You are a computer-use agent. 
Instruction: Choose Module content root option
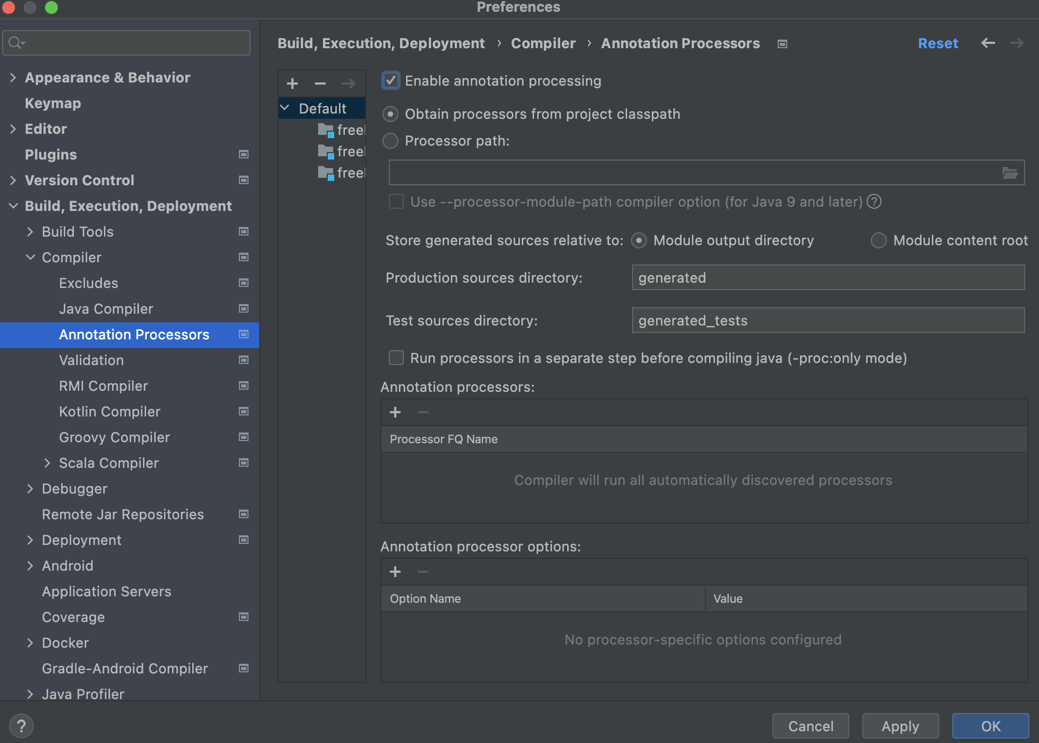point(878,240)
